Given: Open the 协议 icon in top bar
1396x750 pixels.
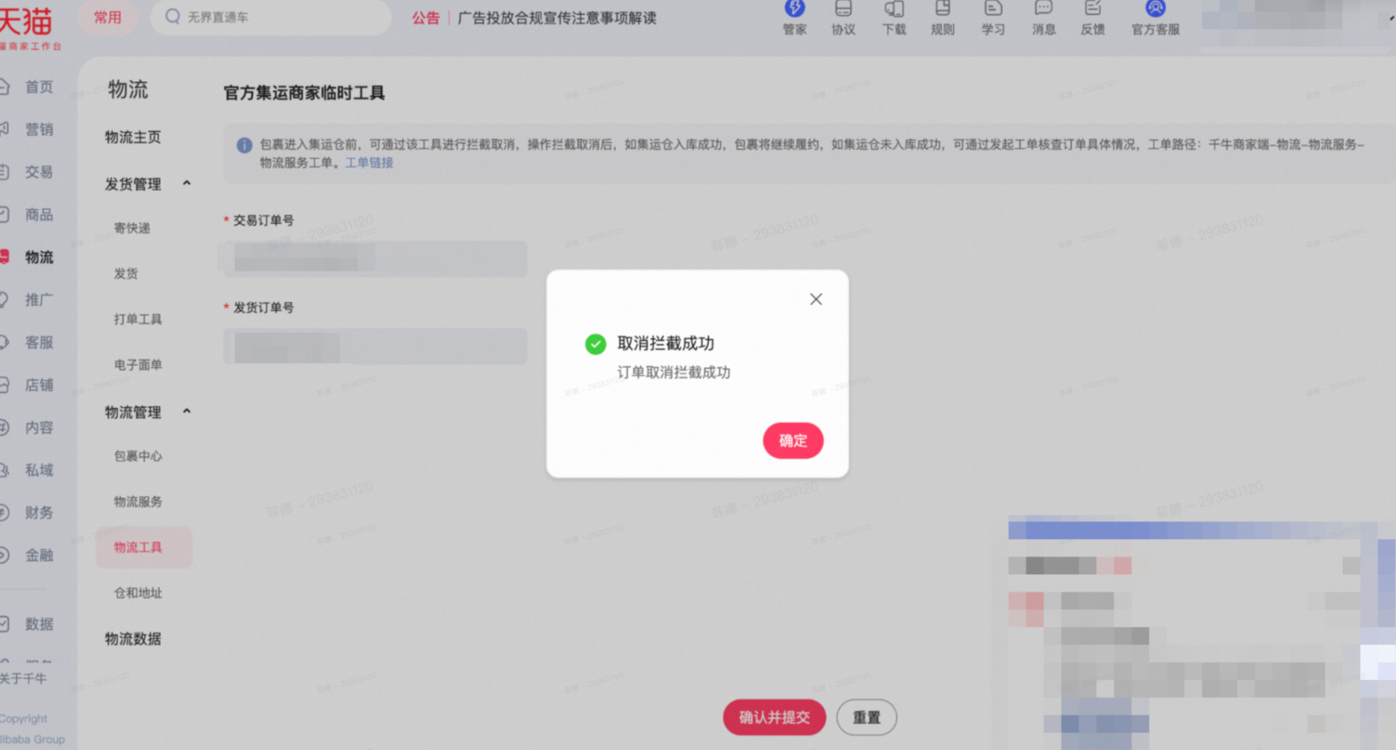Looking at the screenshot, I should coord(843,18).
